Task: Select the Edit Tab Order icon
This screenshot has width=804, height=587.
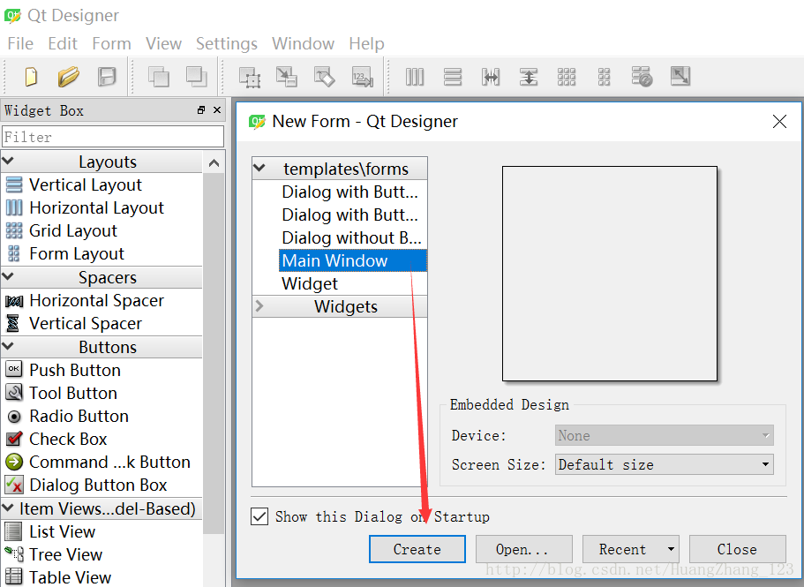Action: (x=362, y=77)
